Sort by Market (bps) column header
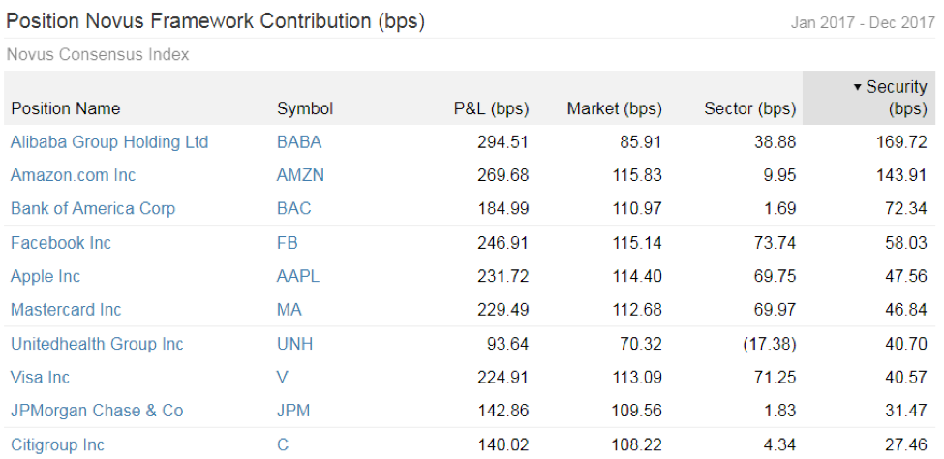Viewport: 944px width, 459px height. pos(615,108)
